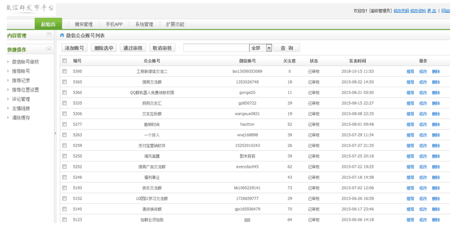This screenshot has width=458, height=230.
Task: Select row 5335 checkbox
Action: point(65,103)
